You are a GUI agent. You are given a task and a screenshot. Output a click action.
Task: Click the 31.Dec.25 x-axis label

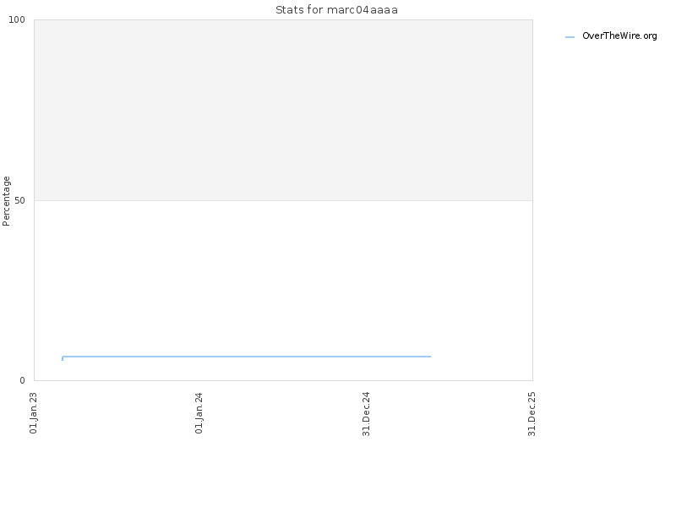click(x=532, y=414)
